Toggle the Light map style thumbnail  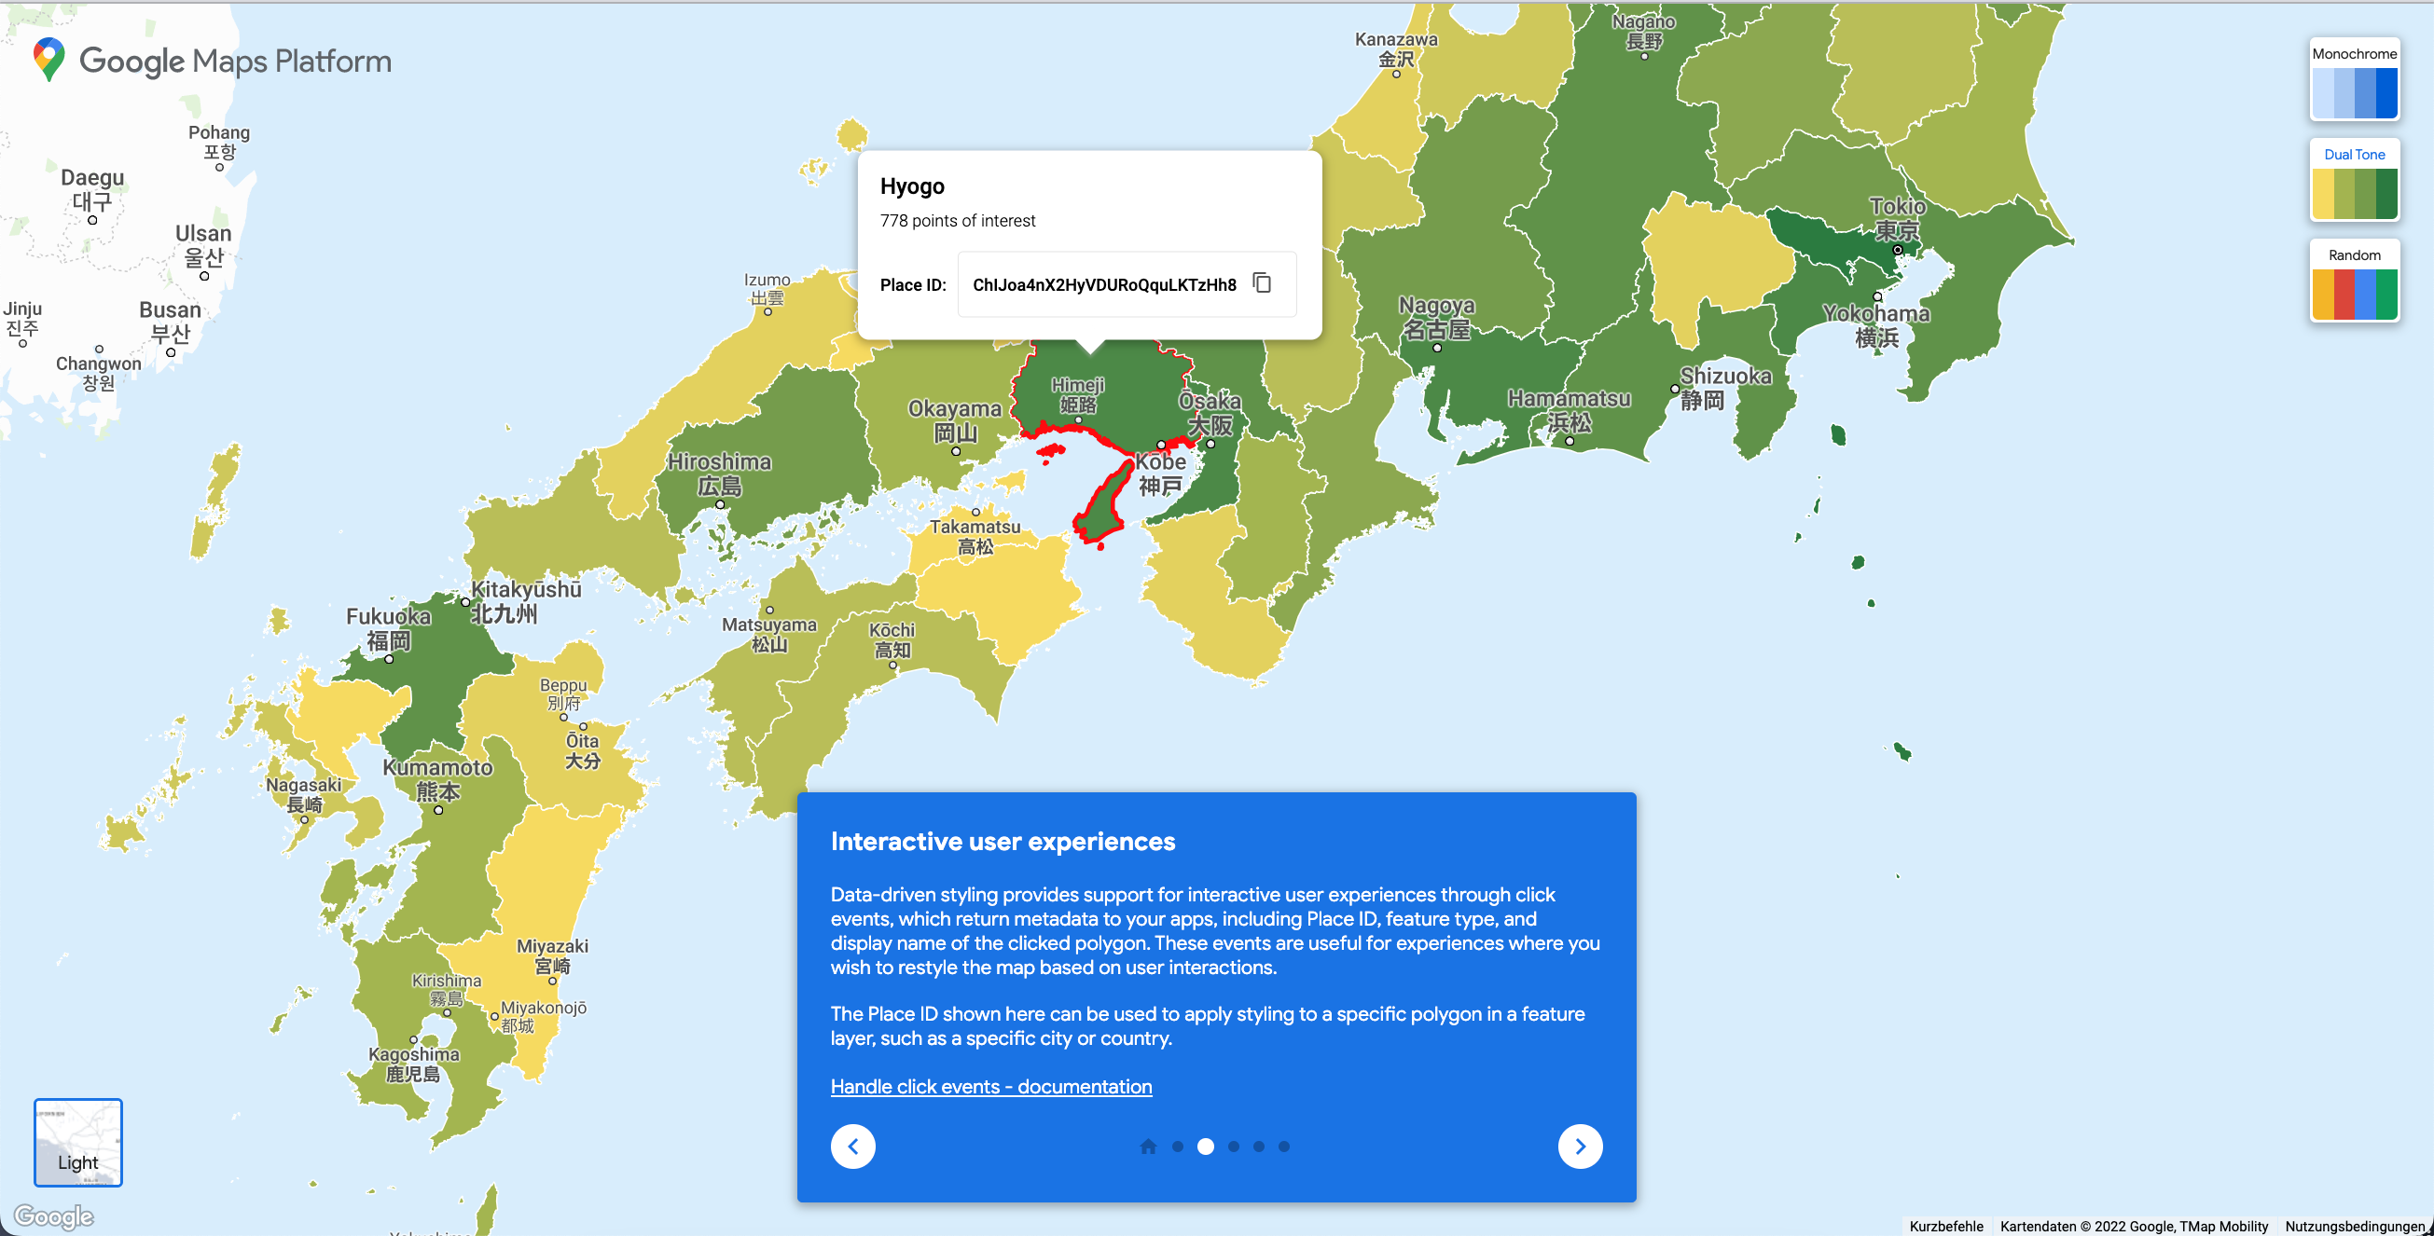[x=78, y=1143]
